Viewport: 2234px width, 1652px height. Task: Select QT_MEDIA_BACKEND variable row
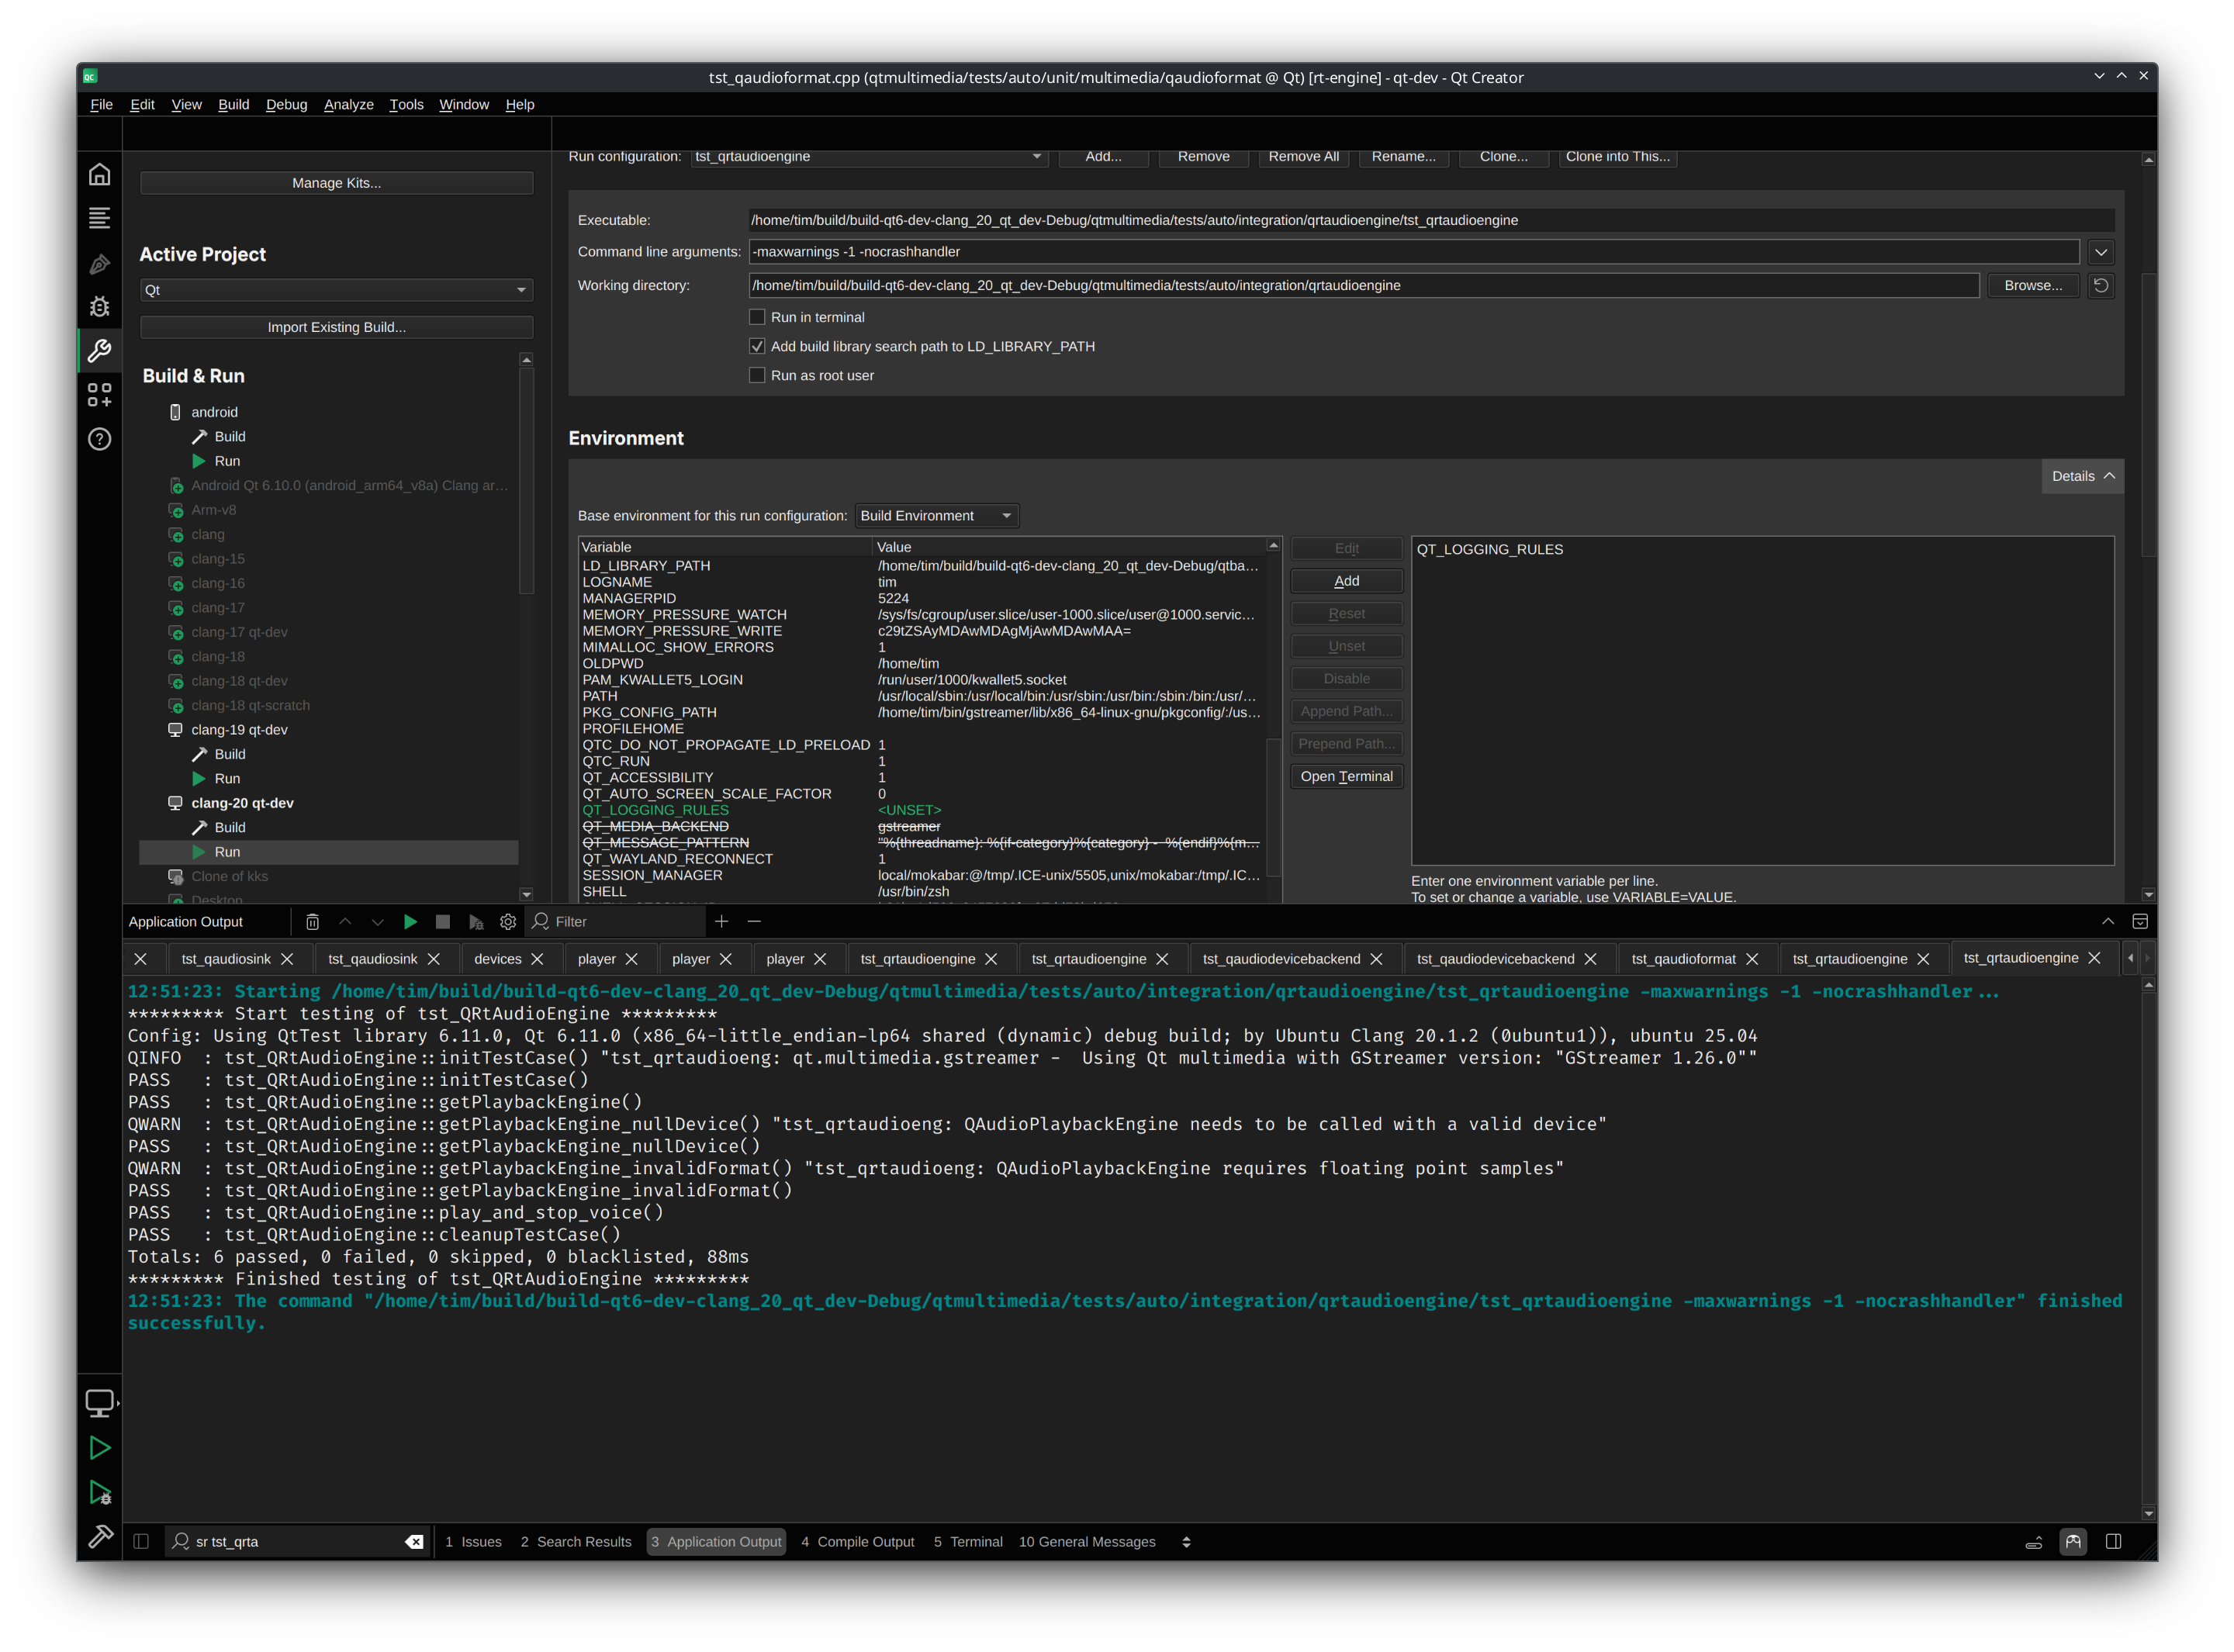(920, 827)
